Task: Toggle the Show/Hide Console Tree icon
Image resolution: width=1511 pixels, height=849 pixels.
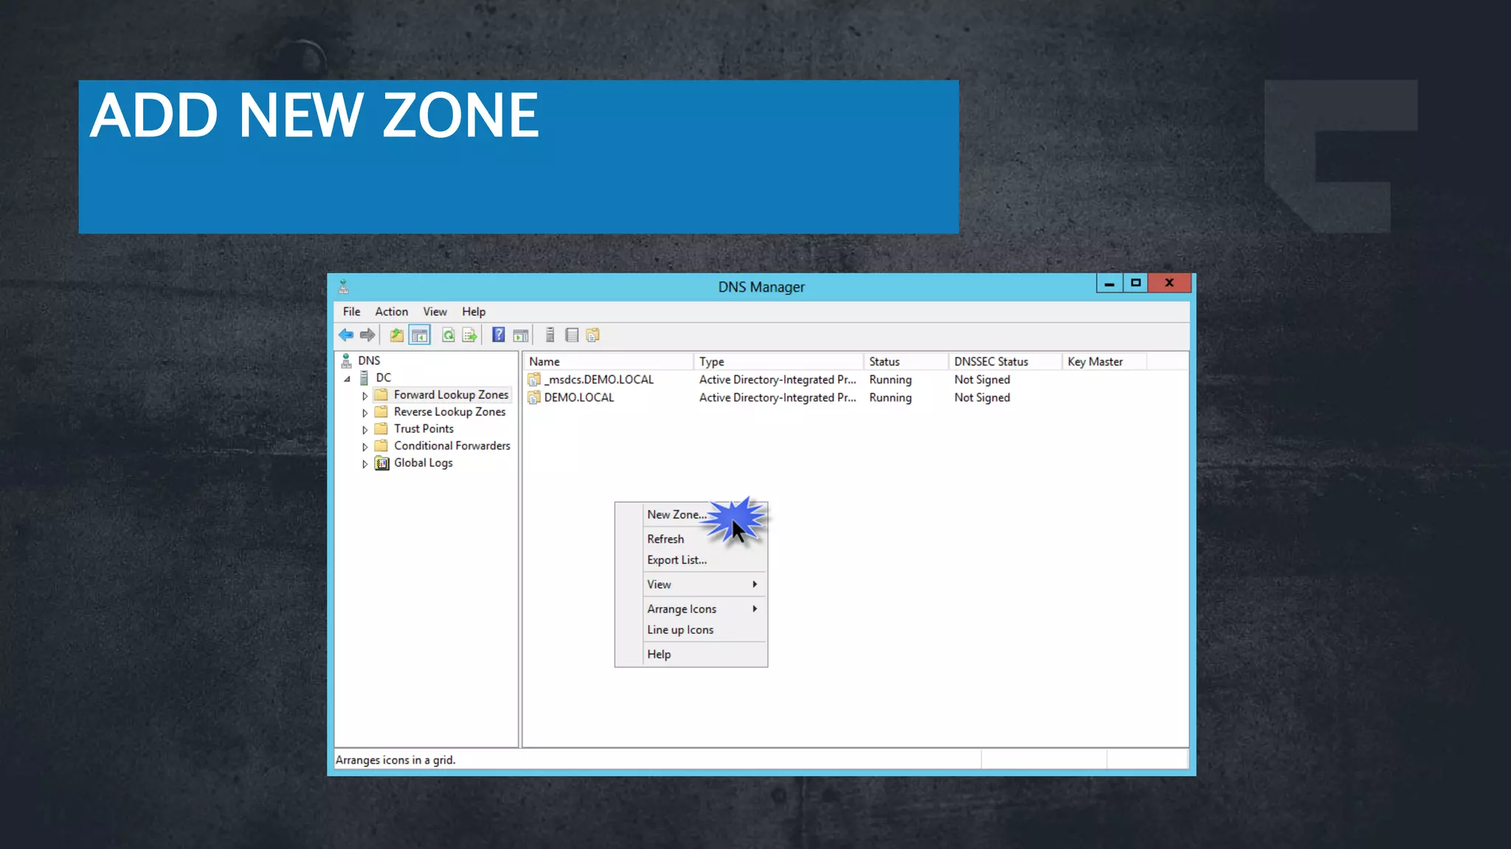Action: [x=420, y=335]
